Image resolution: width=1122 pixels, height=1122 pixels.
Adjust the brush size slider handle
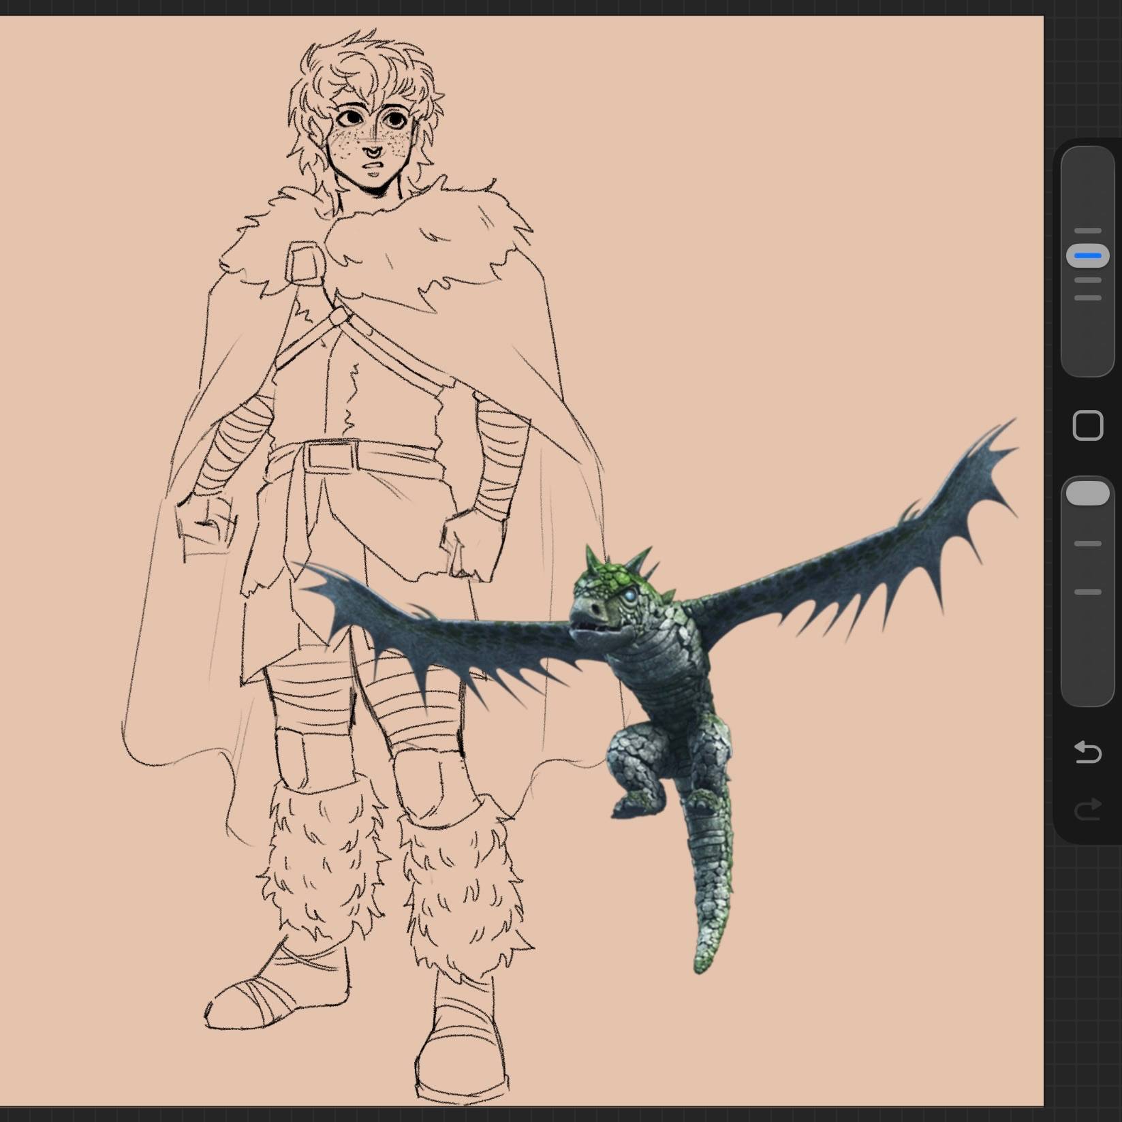tap(1088, 256)
